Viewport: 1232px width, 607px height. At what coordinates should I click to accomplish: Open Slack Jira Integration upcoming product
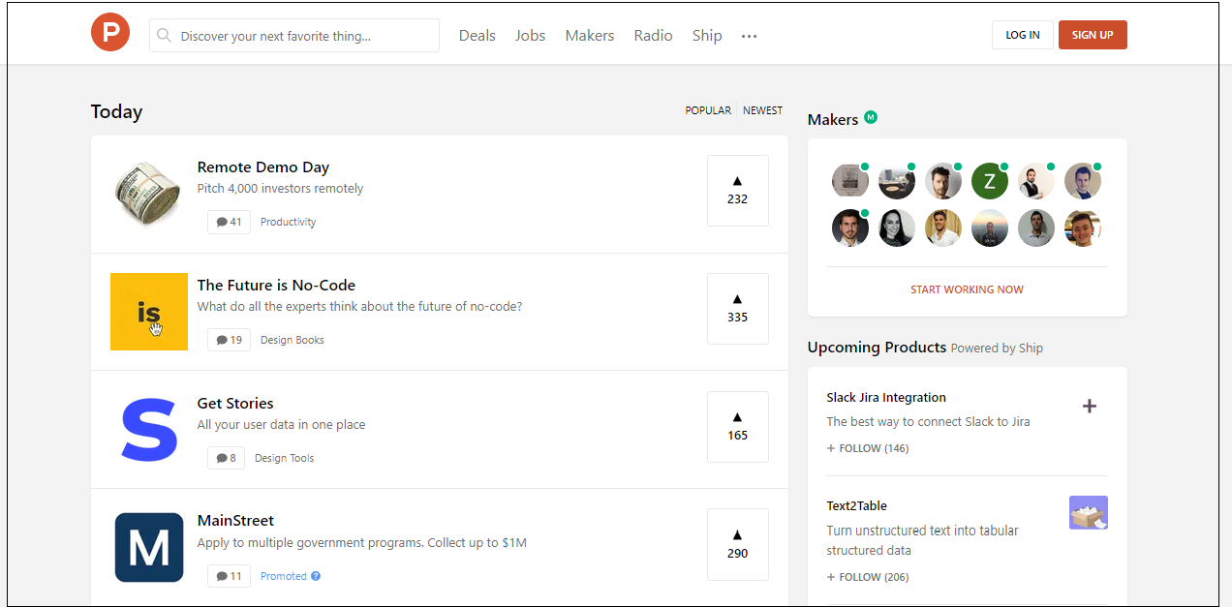[886, 398]
